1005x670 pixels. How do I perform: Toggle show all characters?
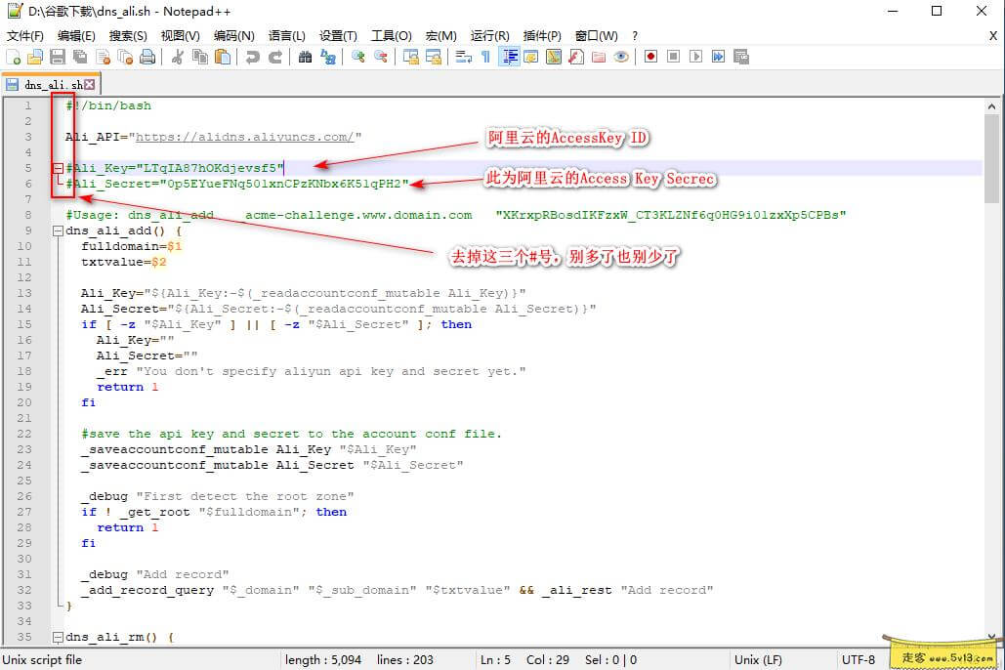485,58
